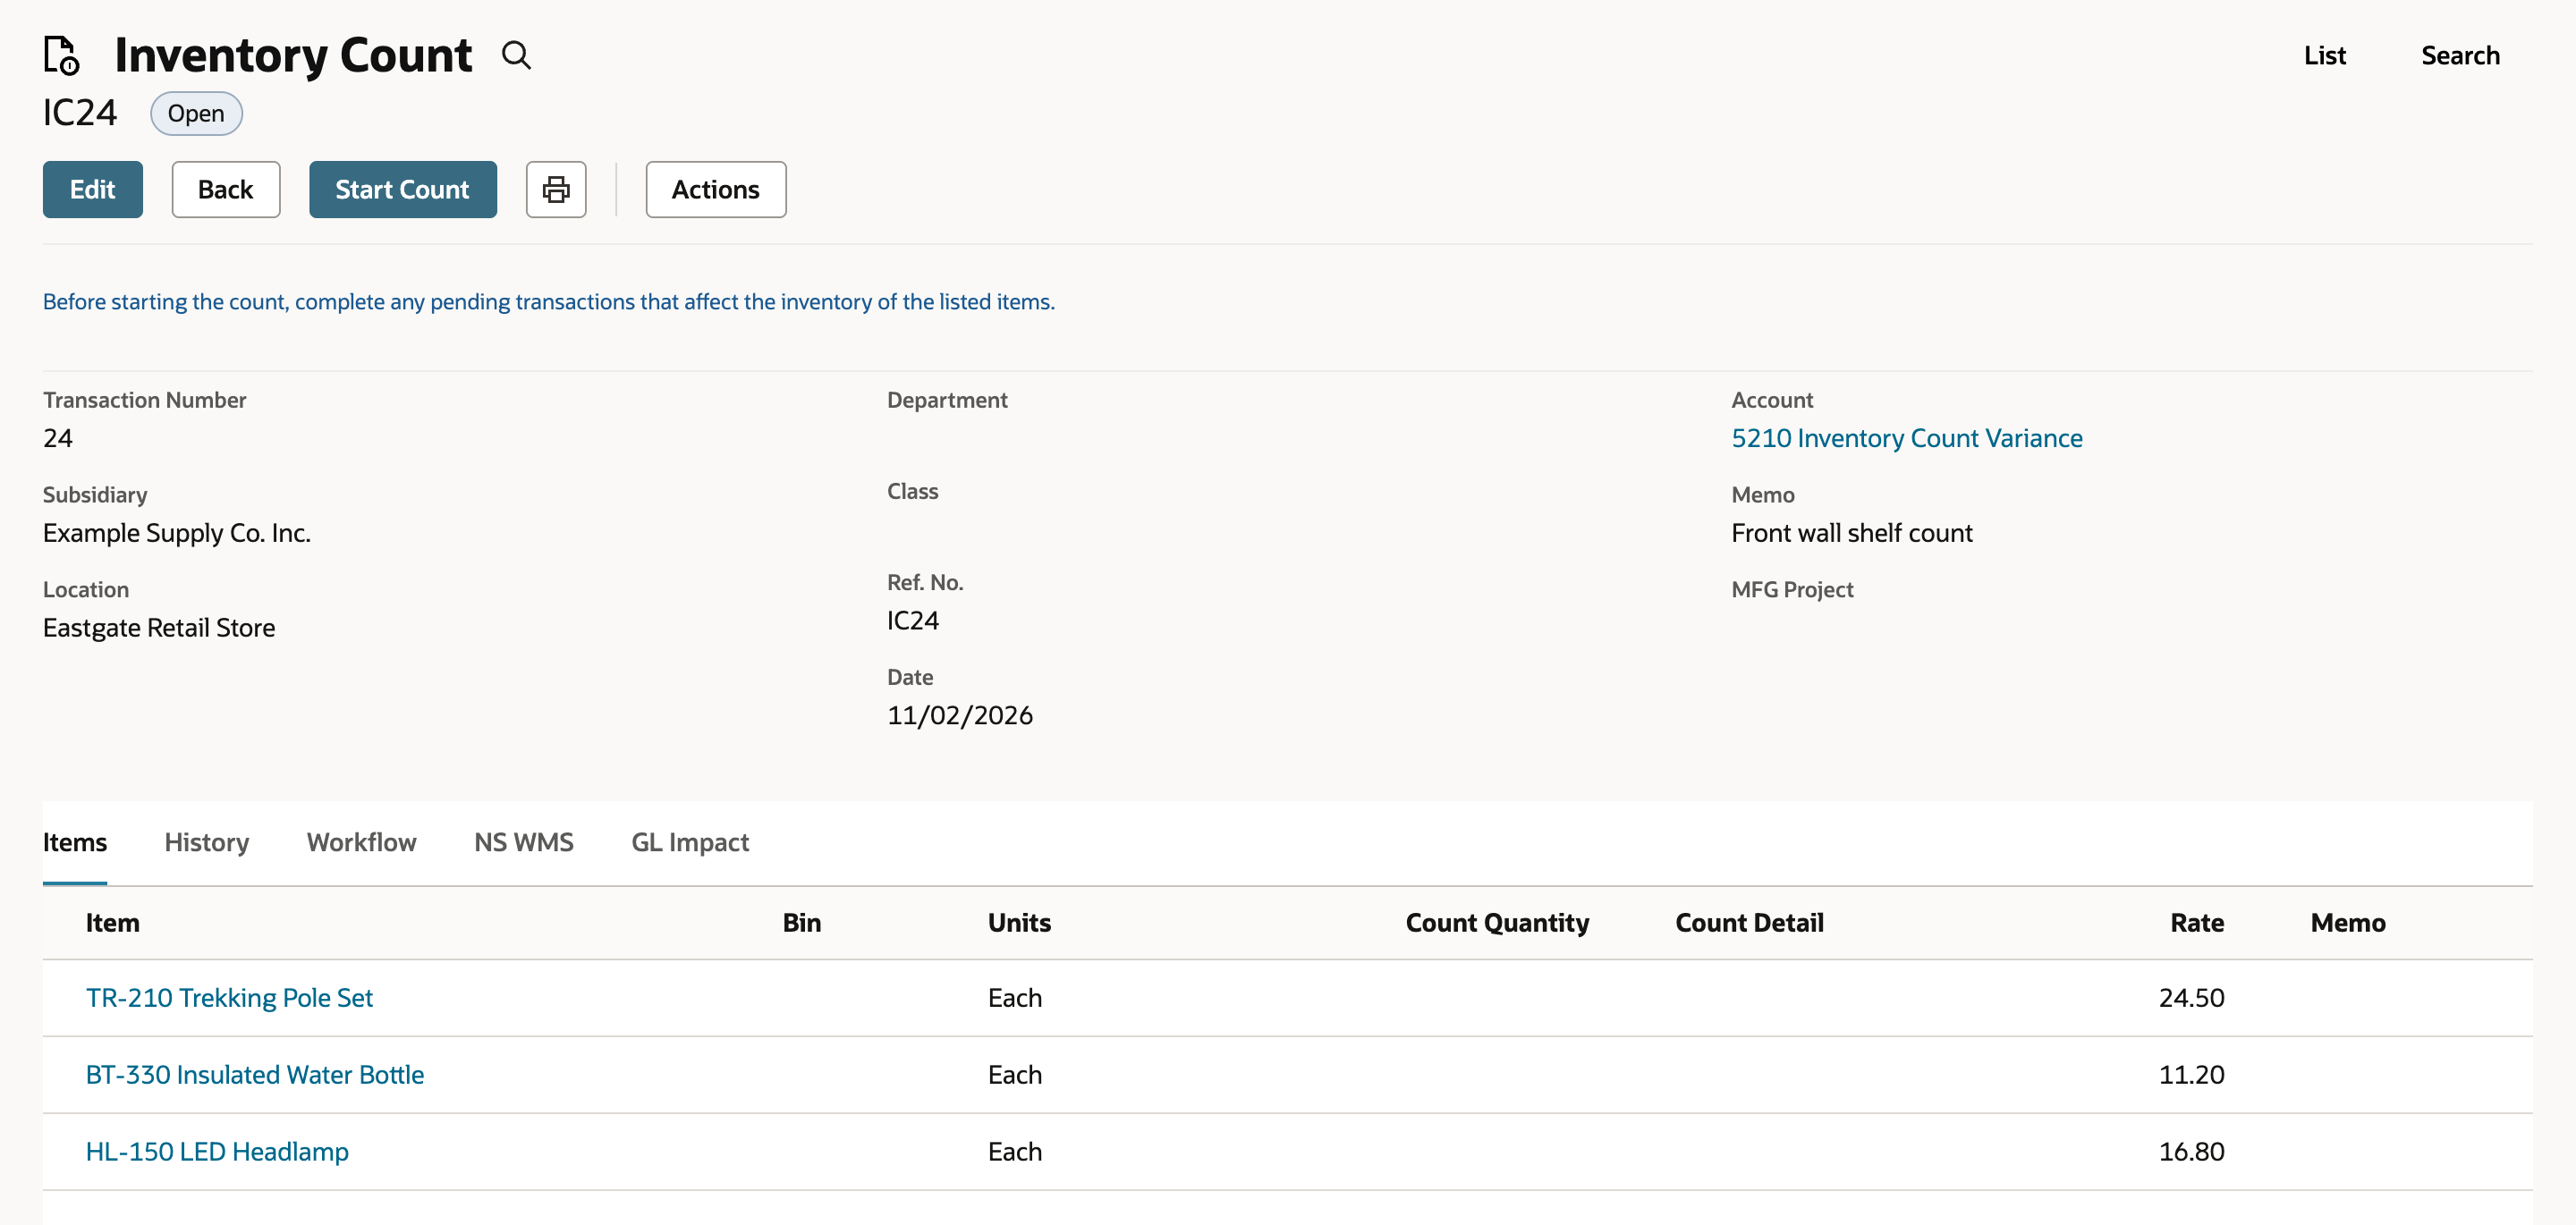The image size is (2576, 1225).
Task: Switch to the Workflow tab
Action: pyautogui.click(x=362, y=842)
